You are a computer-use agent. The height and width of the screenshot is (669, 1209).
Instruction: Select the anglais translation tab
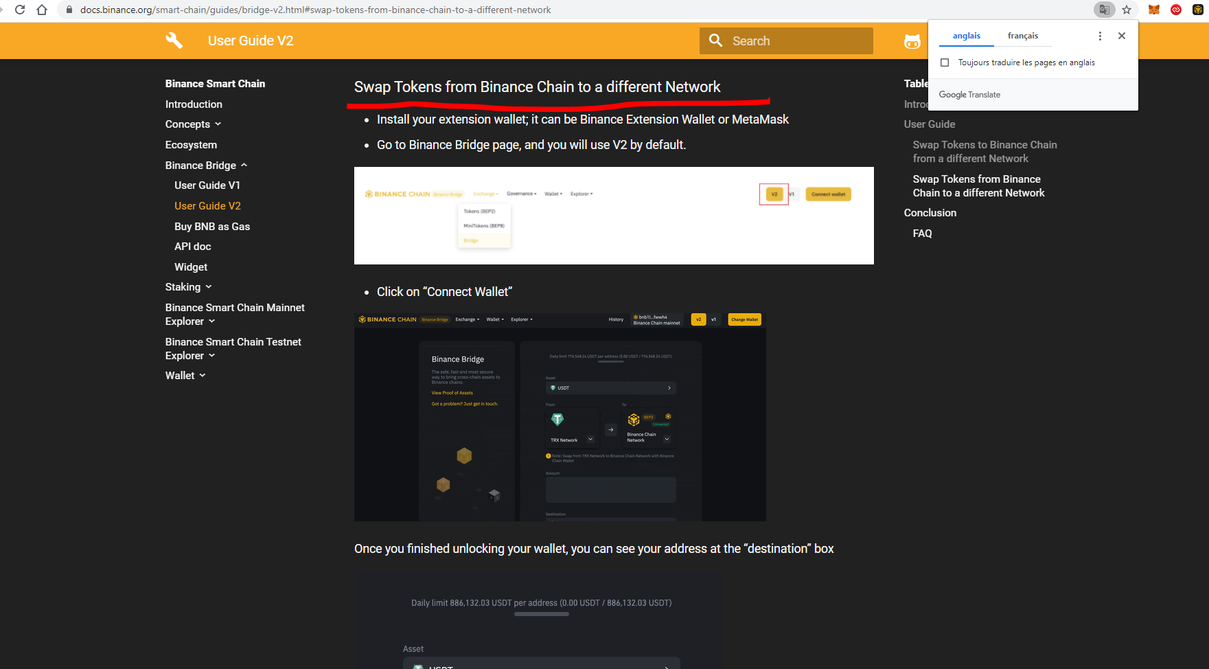tap(966, 36)
